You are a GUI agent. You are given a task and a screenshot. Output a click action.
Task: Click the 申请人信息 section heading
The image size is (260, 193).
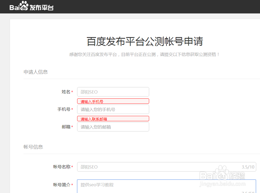[x=36, y=72]
